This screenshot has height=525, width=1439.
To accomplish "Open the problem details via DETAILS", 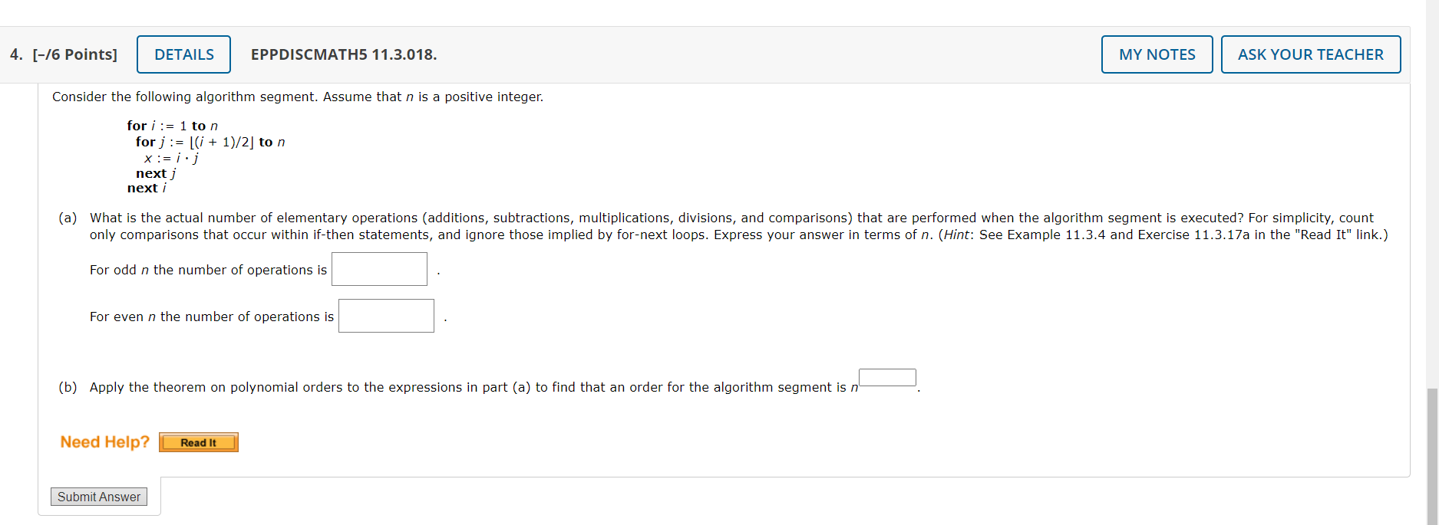I will [183, 54].
